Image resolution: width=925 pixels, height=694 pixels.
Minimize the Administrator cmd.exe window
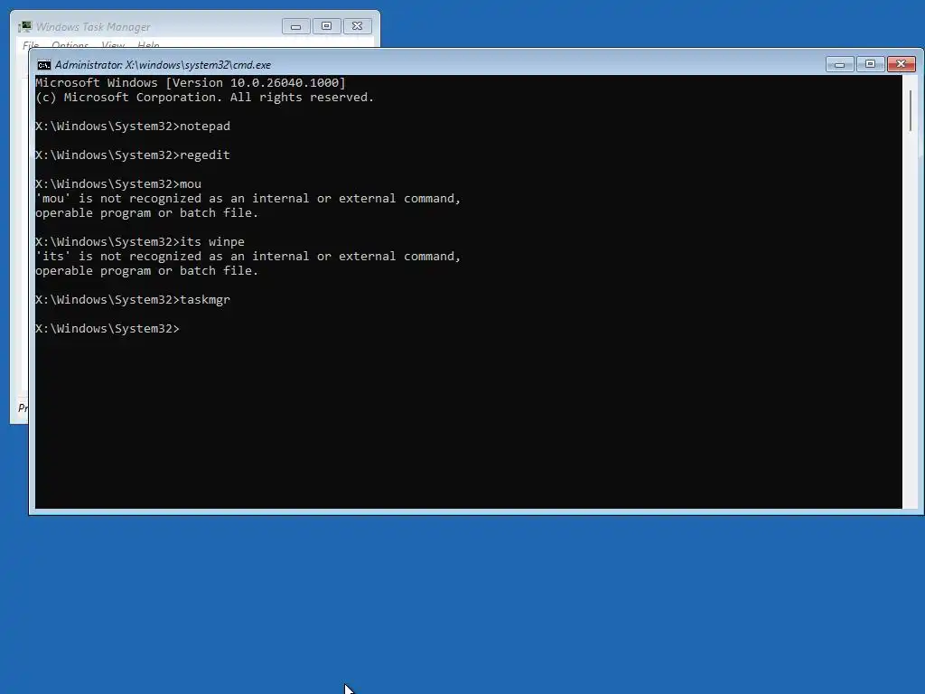[839, 64]
